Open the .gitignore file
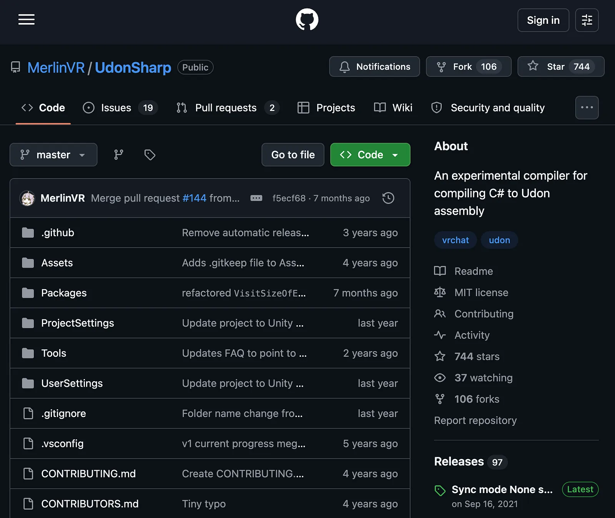Viewport: 615px width, 518px height. tap(63, 414)
